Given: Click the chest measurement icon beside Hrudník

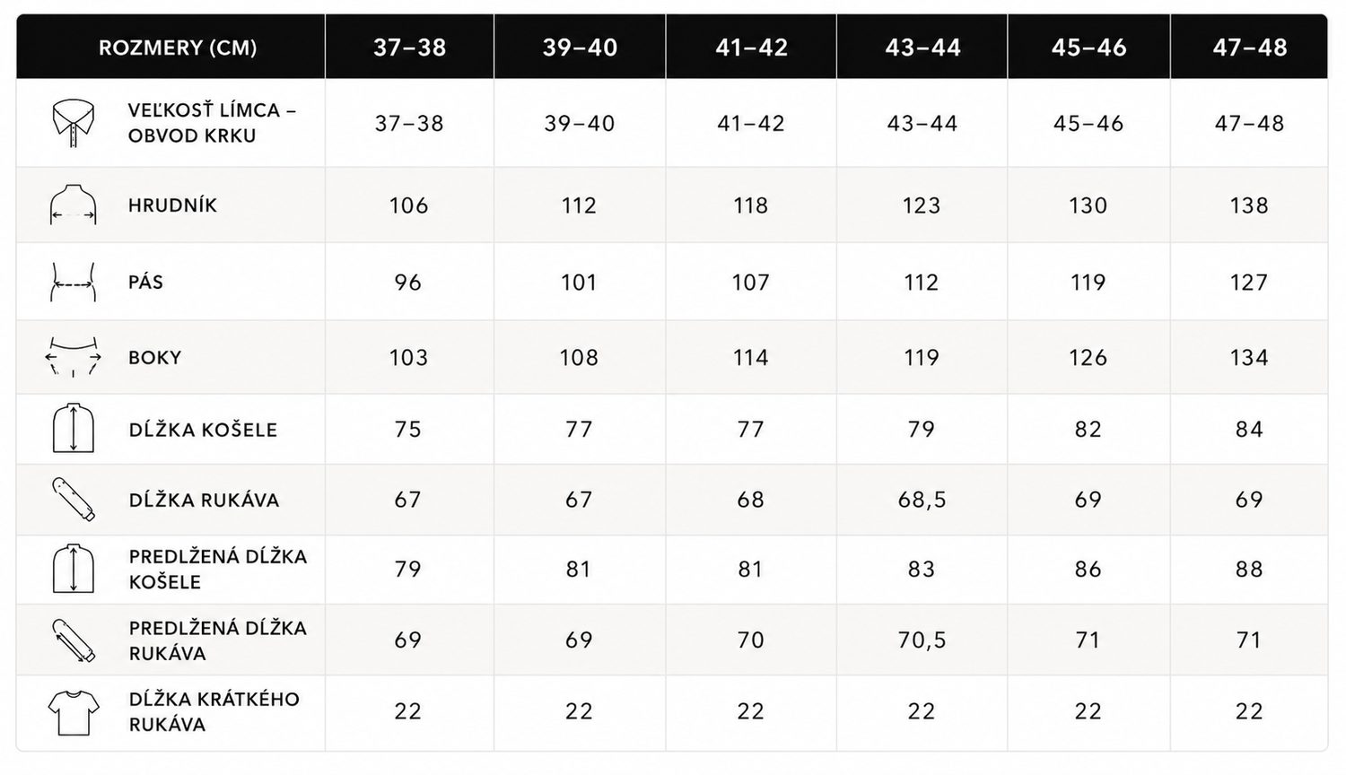Looking at the screenshot, I should pyautogui.click(x=74, y=205).
